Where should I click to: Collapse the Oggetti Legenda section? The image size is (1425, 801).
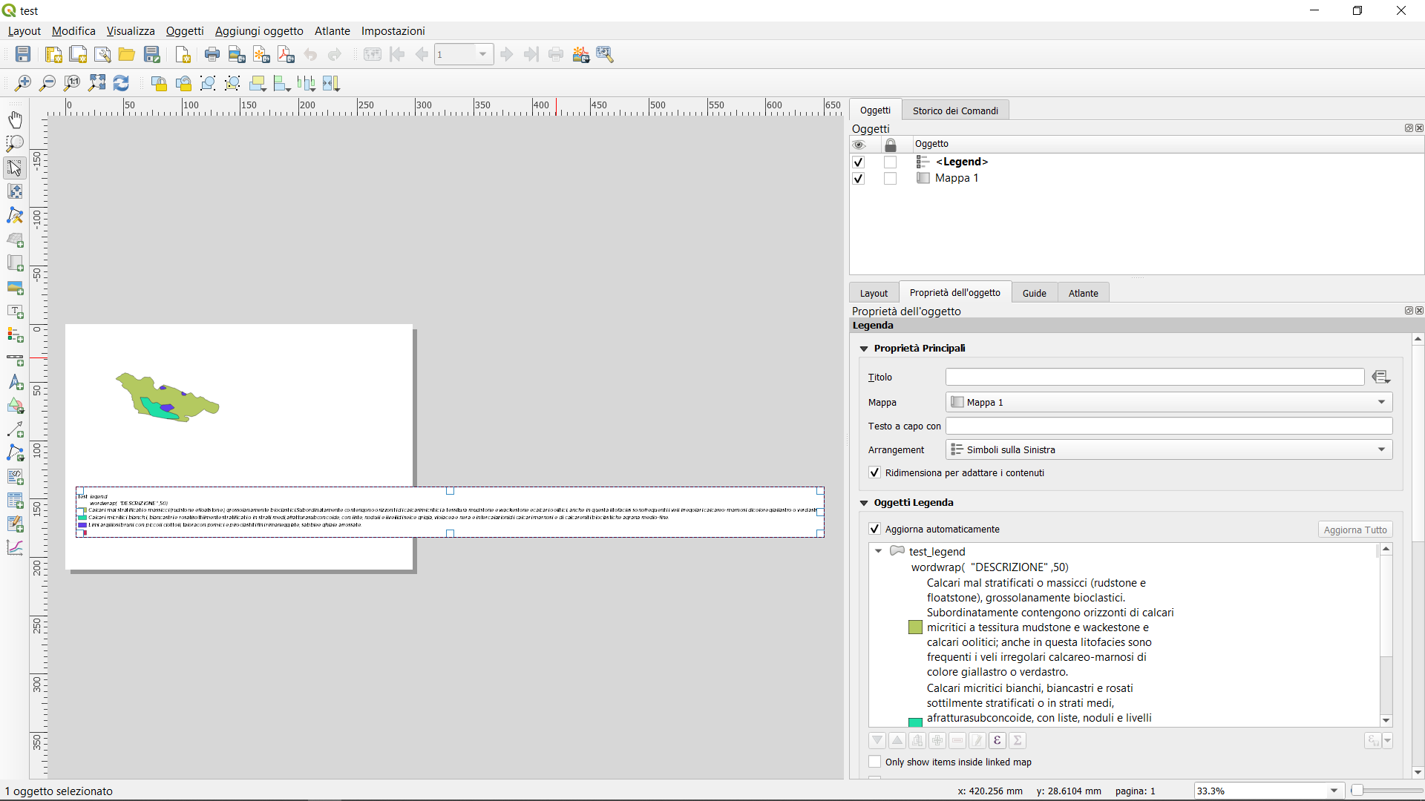[864, 503]
